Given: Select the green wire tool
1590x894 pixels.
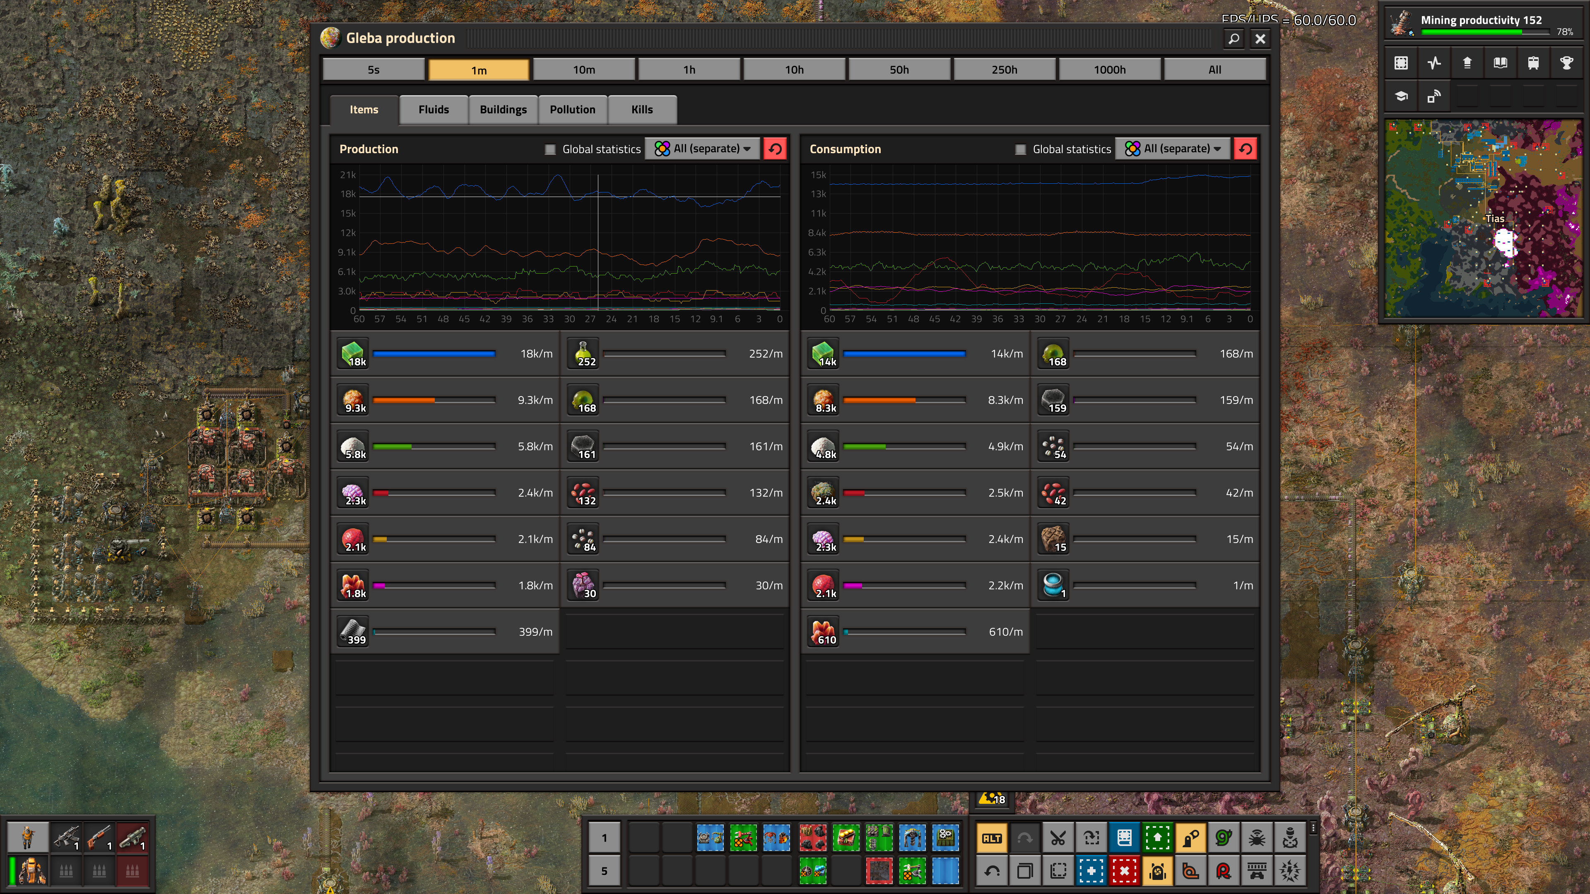Looking at the screenshot, I should point(1224,838).
